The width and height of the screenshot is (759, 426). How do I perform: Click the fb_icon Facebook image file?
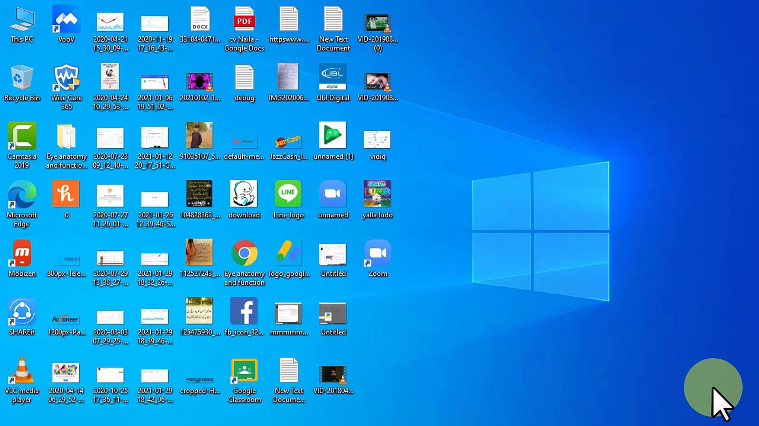[x=244, y=312]
